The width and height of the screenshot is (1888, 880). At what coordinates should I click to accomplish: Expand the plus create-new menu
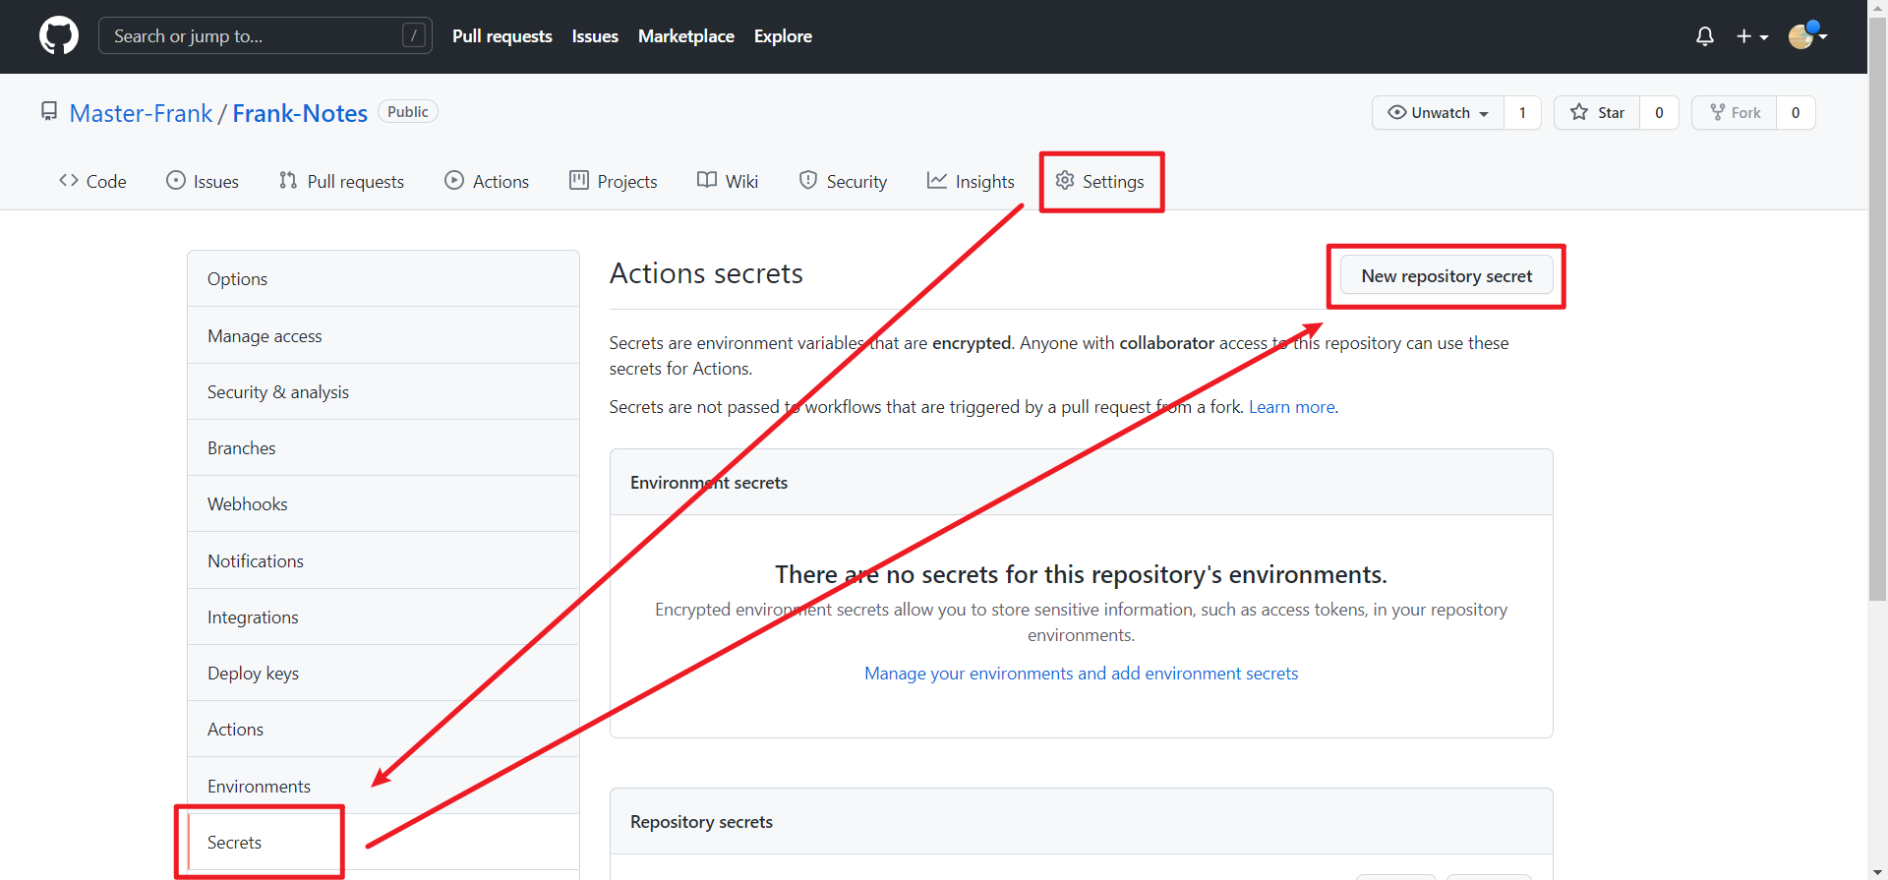pos(1752,36)
